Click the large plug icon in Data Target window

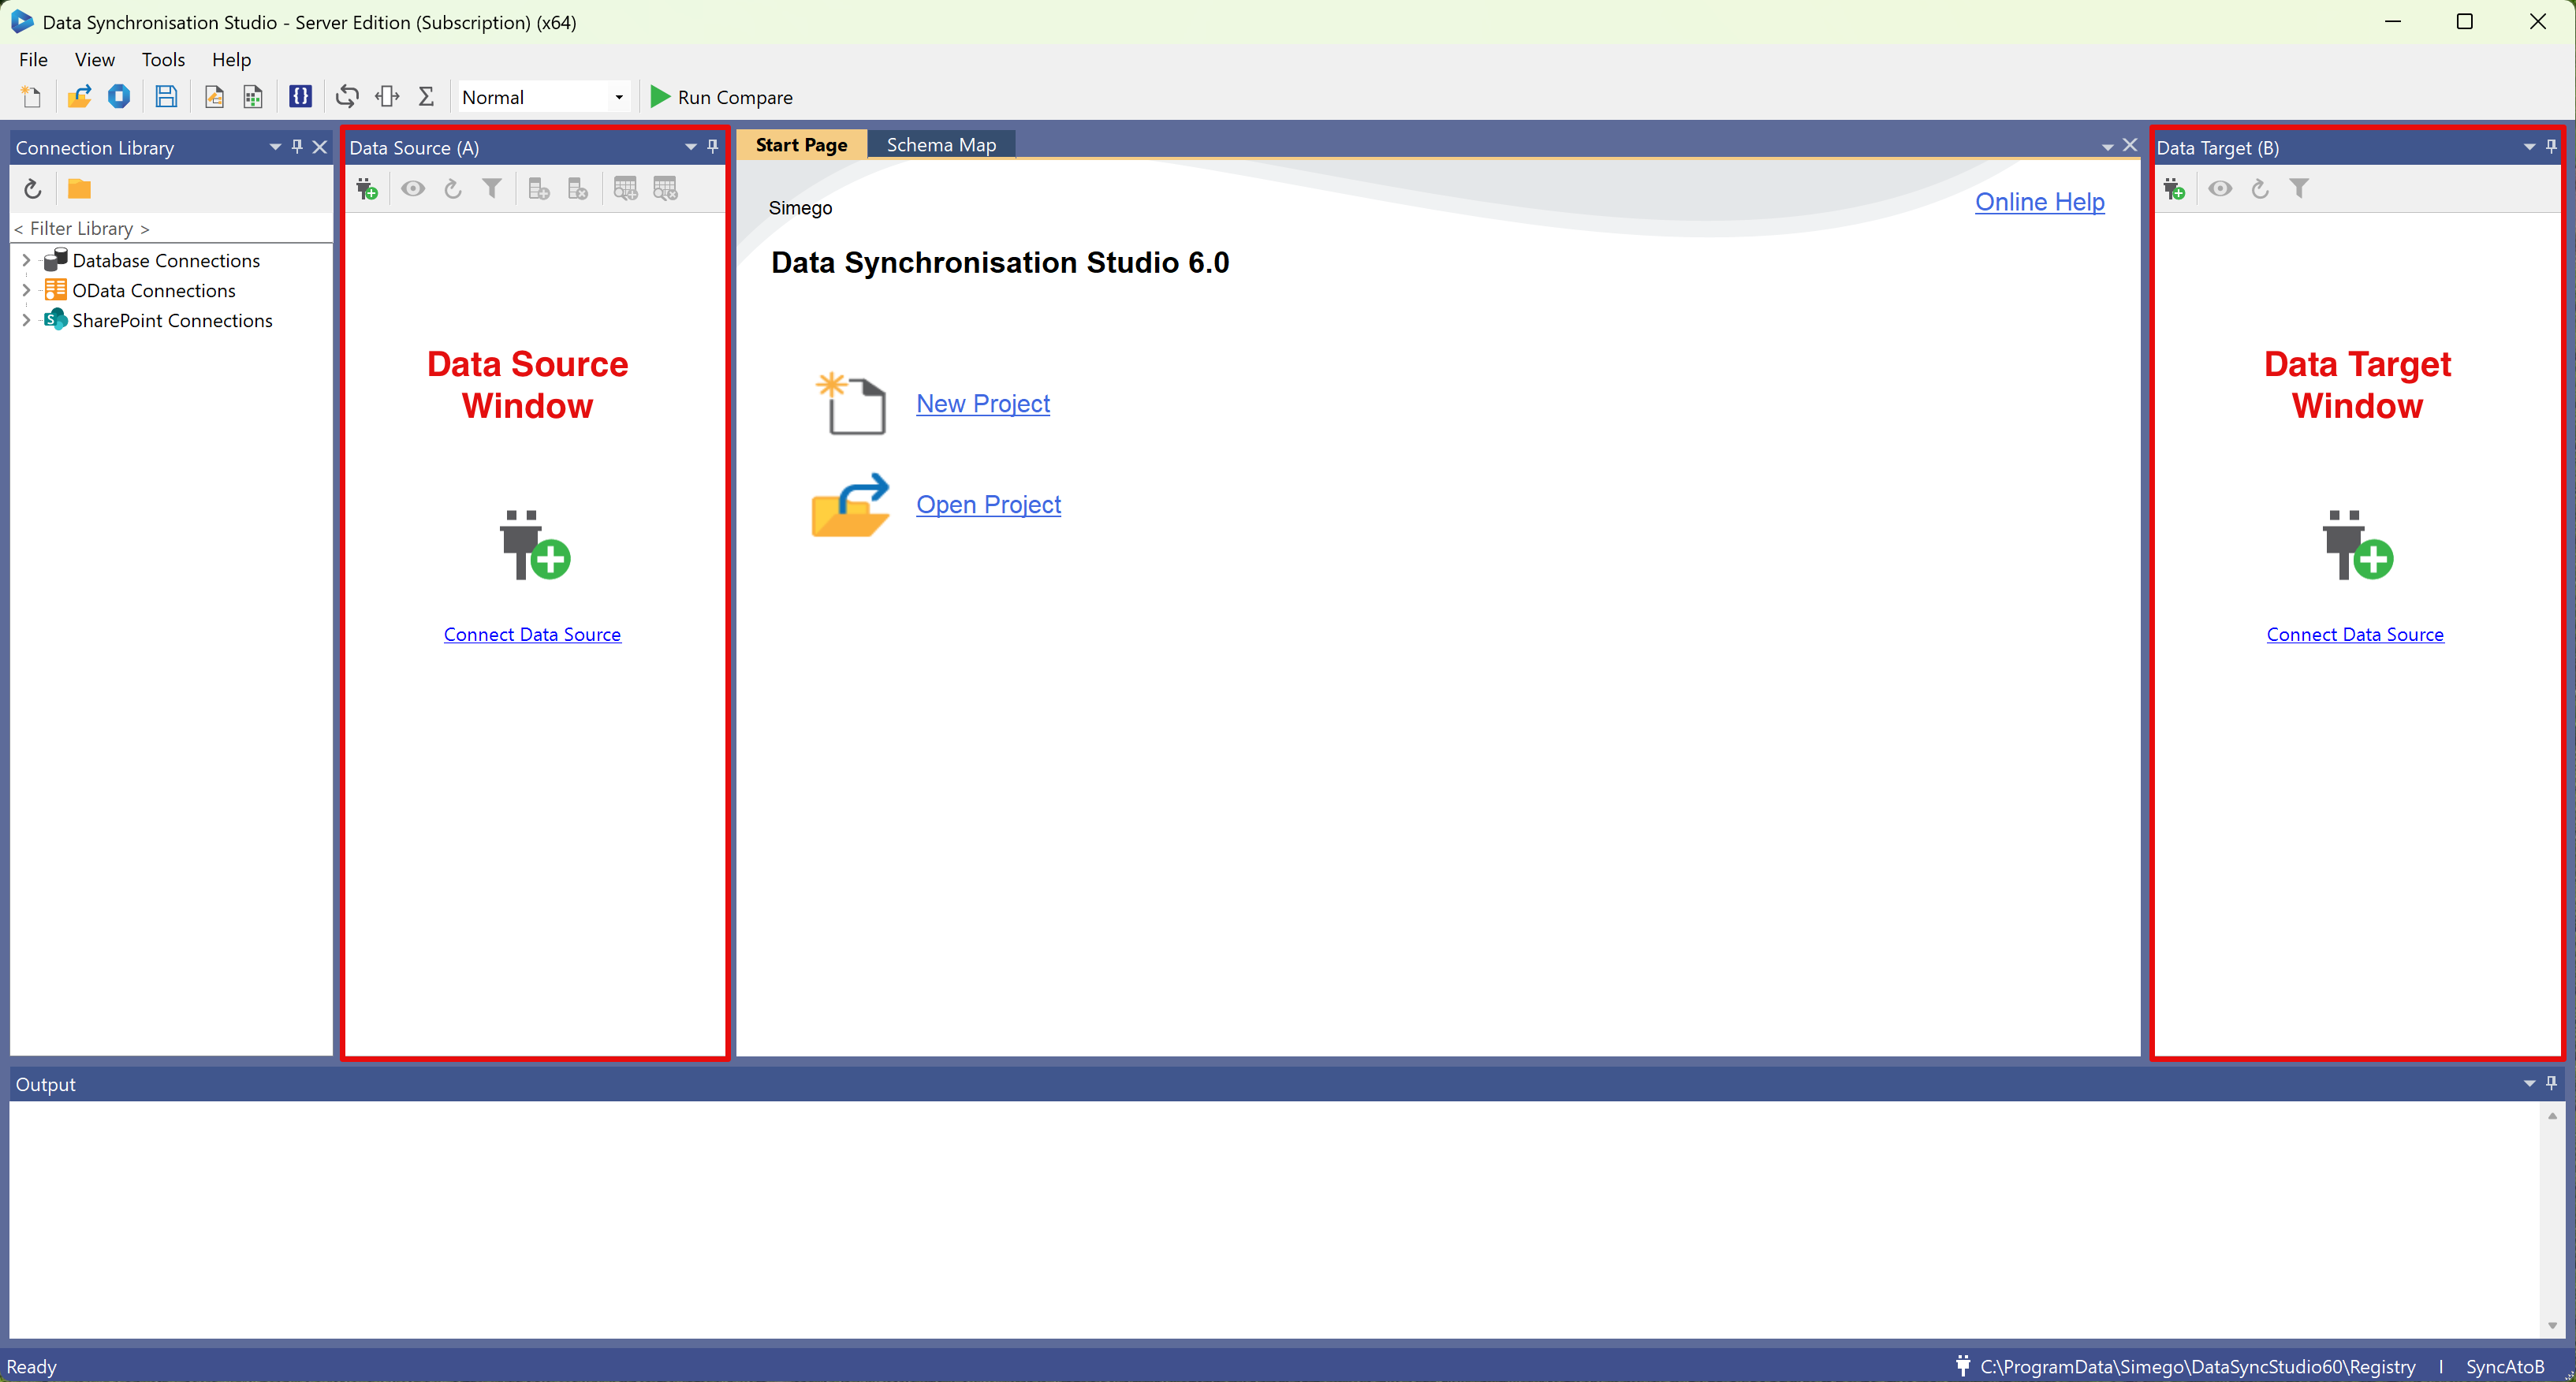(2358, 545)
